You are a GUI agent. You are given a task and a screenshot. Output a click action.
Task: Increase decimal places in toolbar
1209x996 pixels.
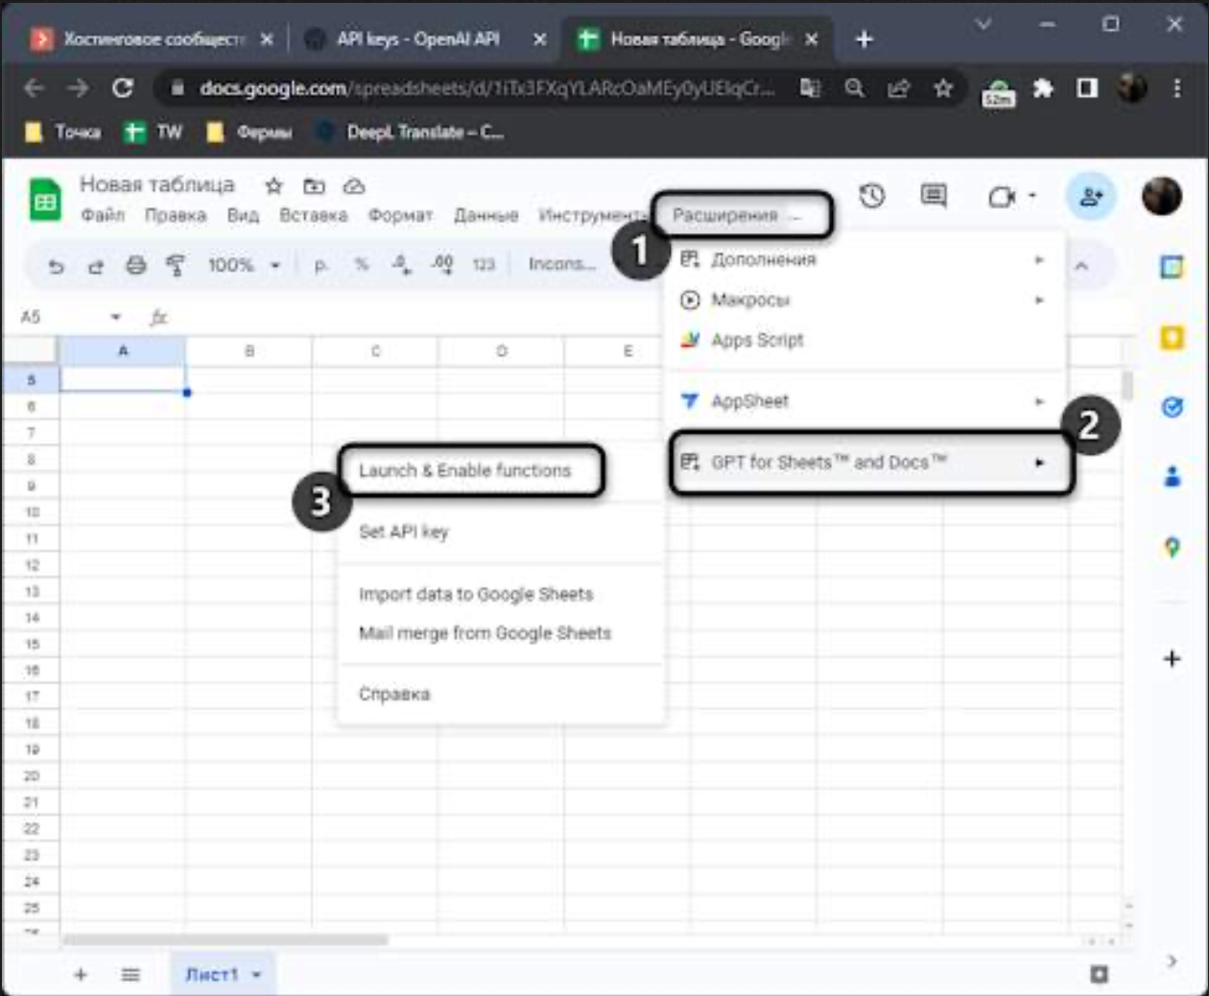point(441,264)
